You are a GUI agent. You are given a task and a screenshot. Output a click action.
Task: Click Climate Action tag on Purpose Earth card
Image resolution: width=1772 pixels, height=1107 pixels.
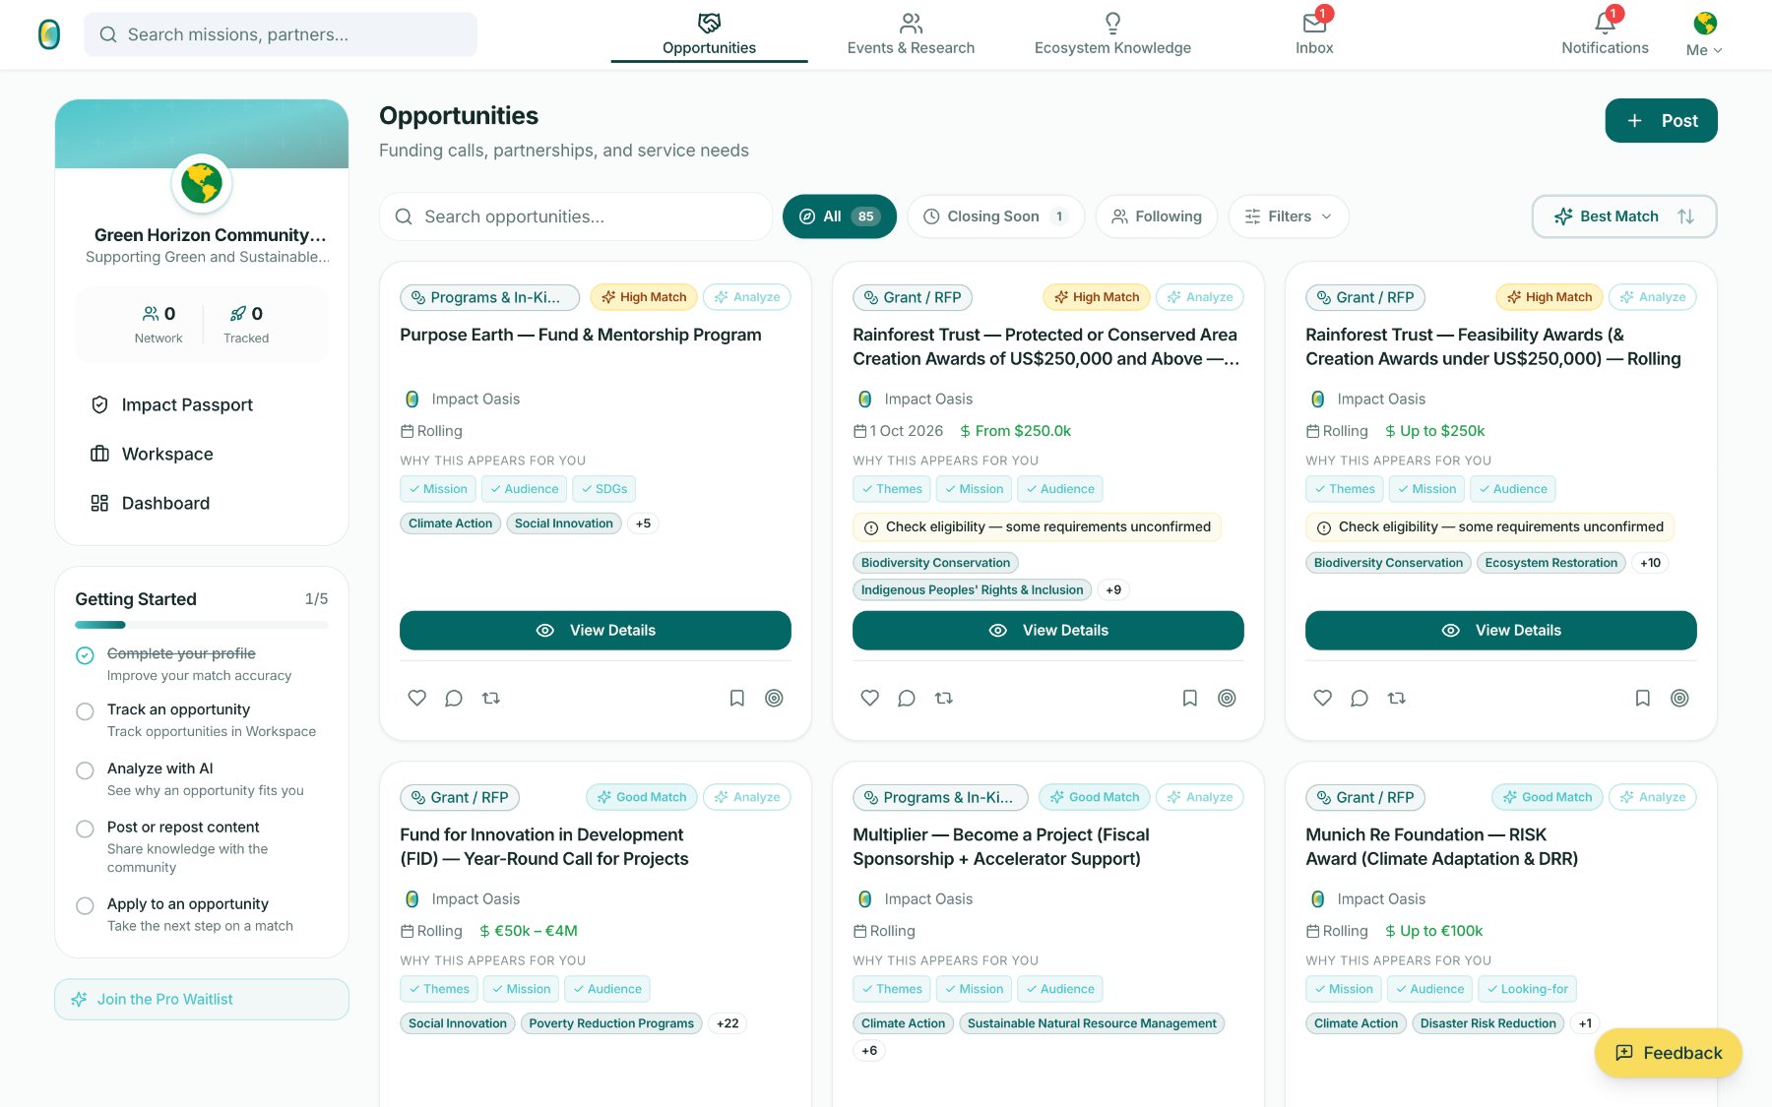(x=451, y=523)
